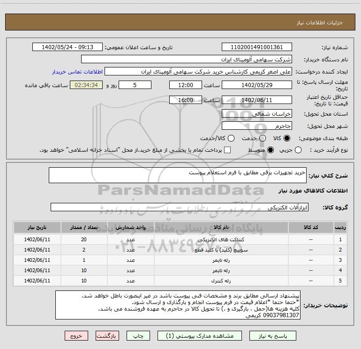
Task: Click quantity 20 in row 1
Action: 84,239
